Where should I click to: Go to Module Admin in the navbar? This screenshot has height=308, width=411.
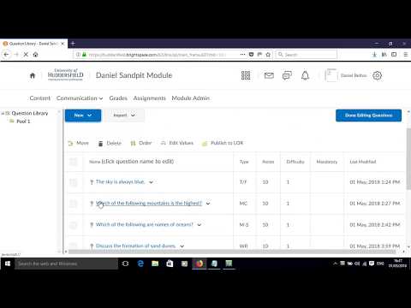(x=191, y=98)
